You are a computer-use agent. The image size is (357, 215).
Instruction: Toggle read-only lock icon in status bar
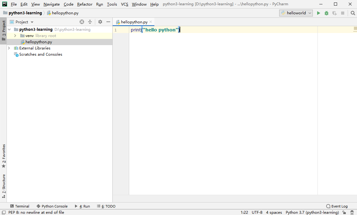point(344,212)
